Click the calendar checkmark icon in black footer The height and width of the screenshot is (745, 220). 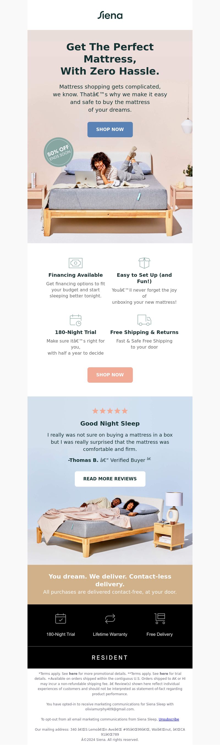click(x=61, y=619)
